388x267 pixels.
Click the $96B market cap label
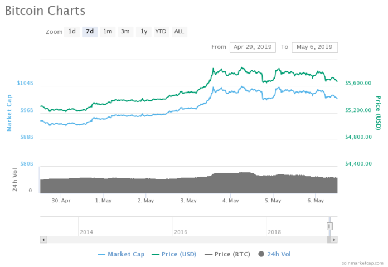coord(27,110)
